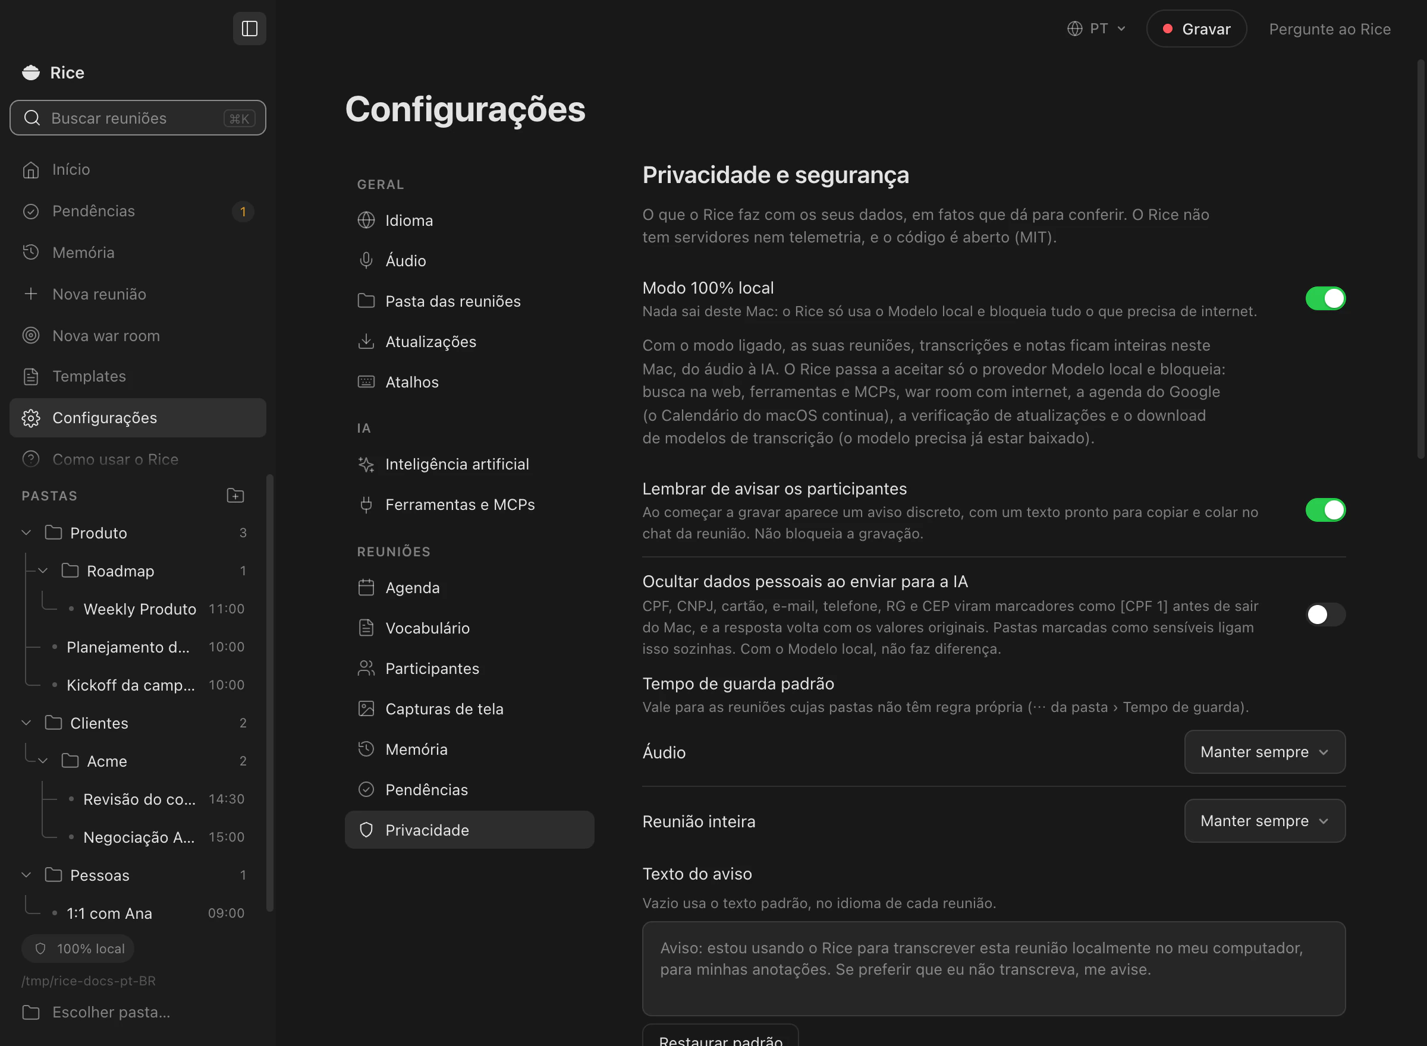Image resolution: width=1427 pixels, height=1046 pixels.
Task: Open the Weekly Produto meeting
Action: tap(140, 609)
